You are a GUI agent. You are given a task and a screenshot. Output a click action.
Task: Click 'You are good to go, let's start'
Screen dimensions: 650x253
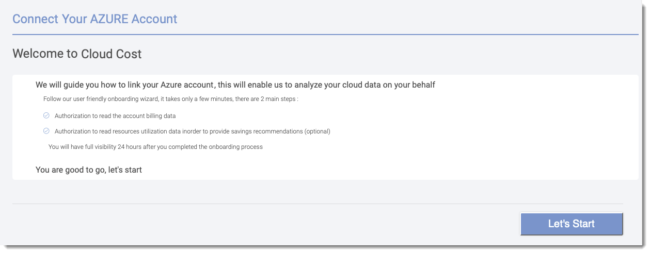tap(89, 170)
